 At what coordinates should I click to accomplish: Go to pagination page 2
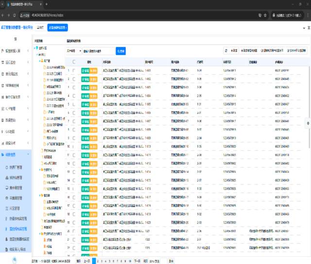click(98, 261)
